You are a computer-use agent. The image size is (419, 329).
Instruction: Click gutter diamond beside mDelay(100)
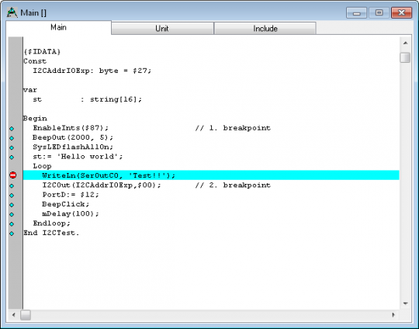click(x=12, y=214)
